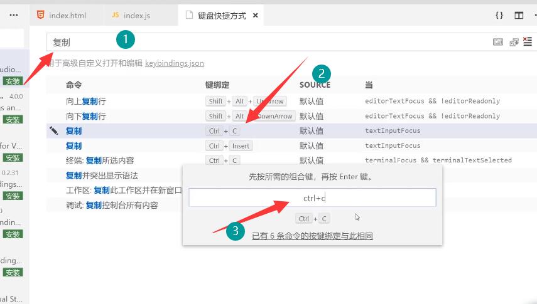
Task: Click 安装 button below the s an... extension
Action: pos(13,120)
